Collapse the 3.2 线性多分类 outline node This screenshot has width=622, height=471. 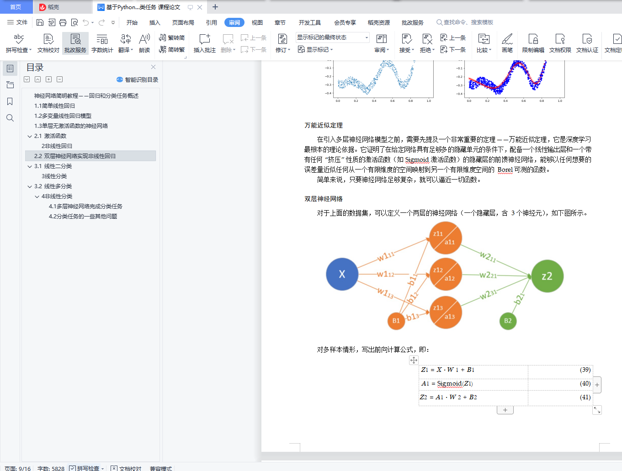[30, 186]
